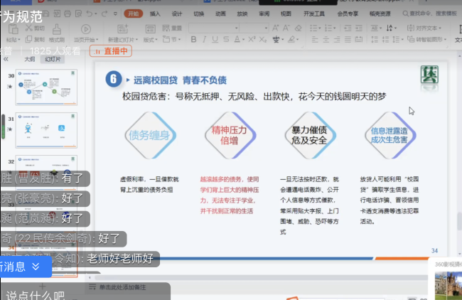Click the font color A swatch
Viewport: 462px width, 300px height.
coord(237,39)
